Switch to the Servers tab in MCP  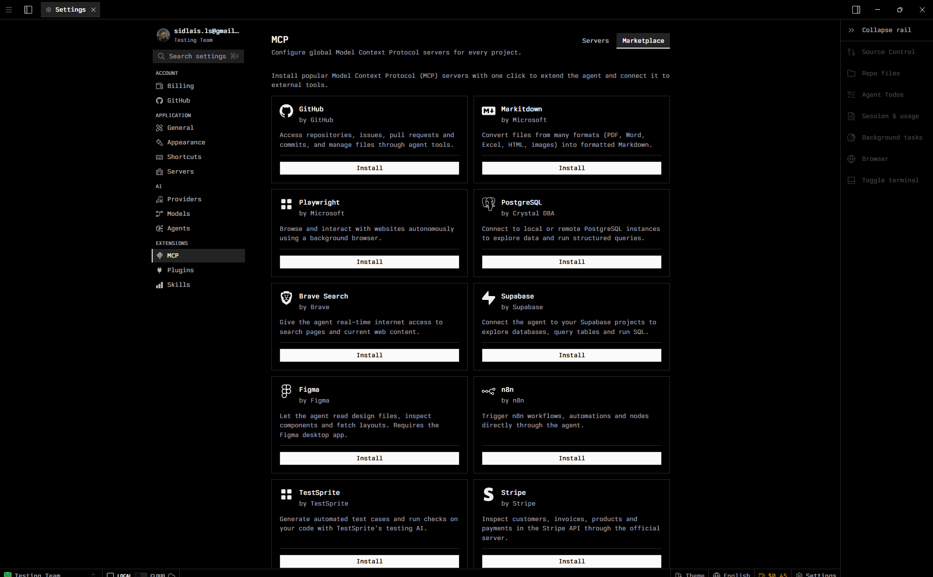(595, 41)
